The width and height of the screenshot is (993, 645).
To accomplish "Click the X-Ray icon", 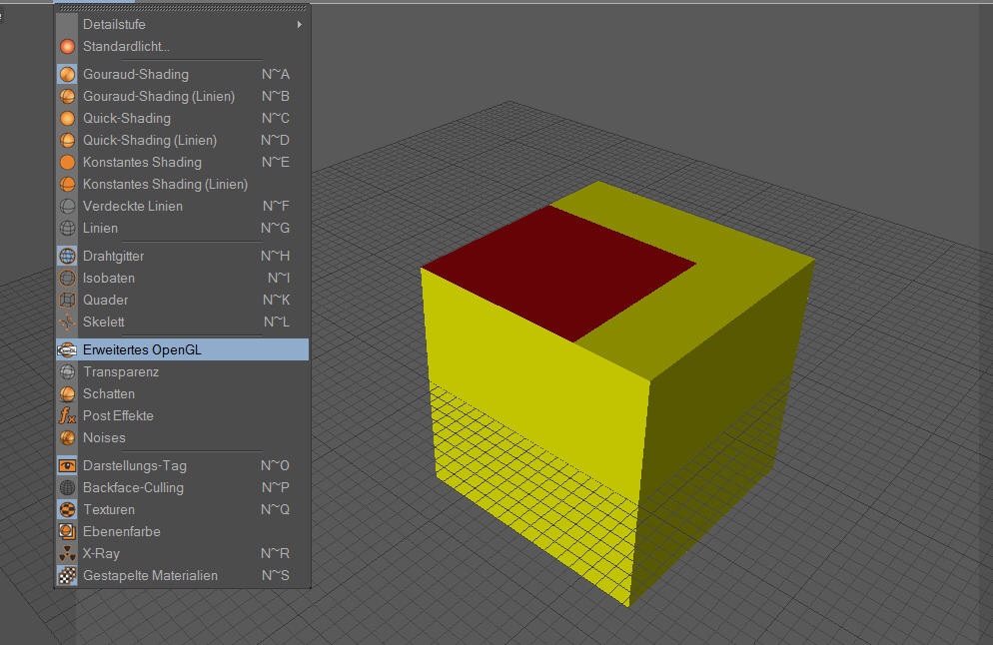I will (x=67, y=554).
